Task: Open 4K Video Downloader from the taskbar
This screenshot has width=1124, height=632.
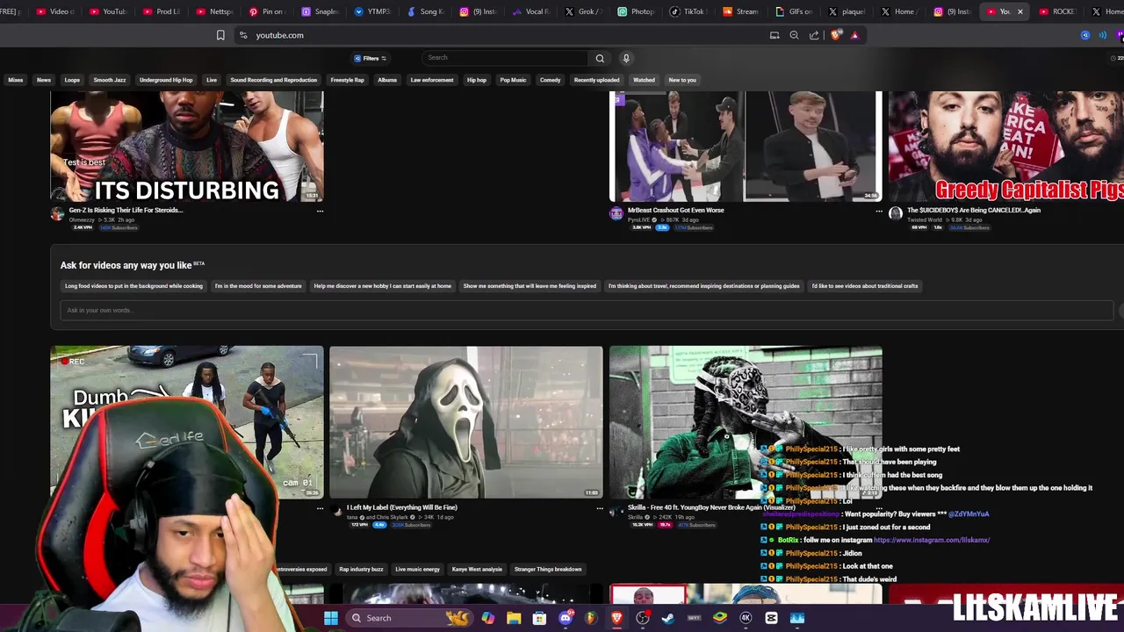Action: (746, 618)
